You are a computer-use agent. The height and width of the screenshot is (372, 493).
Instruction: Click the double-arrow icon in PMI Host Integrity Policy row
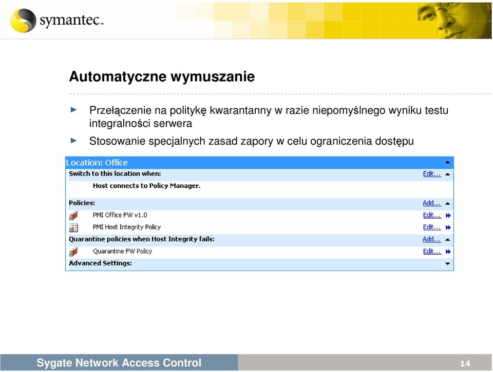click(448, 227)
